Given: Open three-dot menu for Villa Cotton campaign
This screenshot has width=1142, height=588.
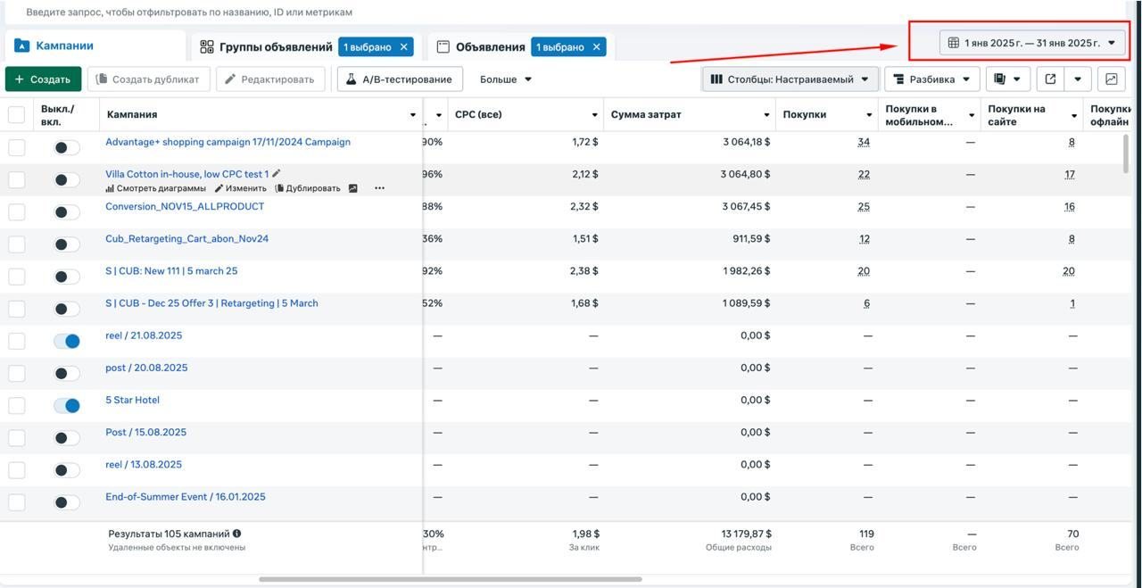Looking at the screenshot, I should pos(379,188).
